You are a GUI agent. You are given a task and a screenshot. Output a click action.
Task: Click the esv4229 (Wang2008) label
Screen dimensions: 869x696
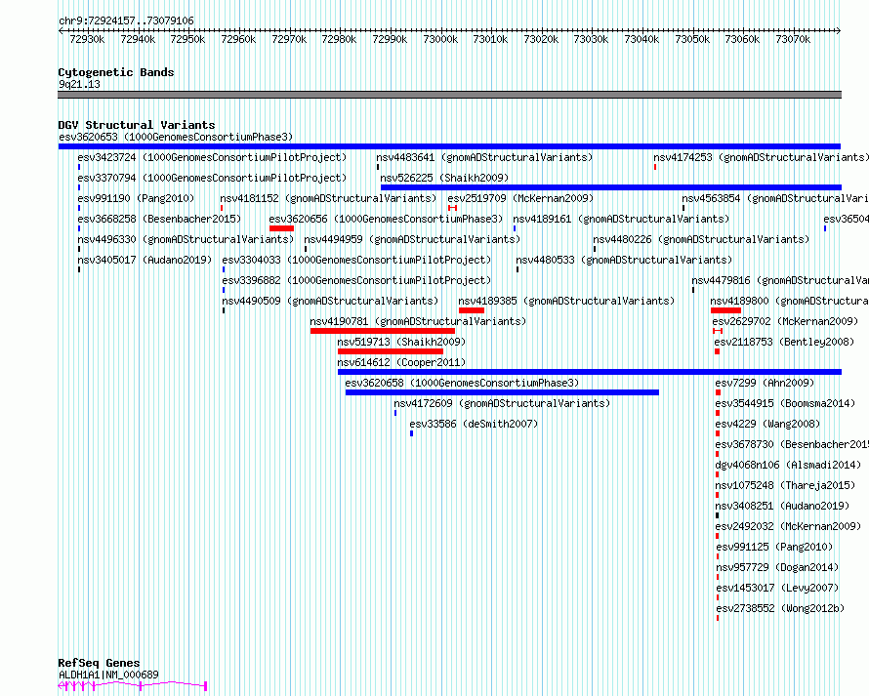767,424
